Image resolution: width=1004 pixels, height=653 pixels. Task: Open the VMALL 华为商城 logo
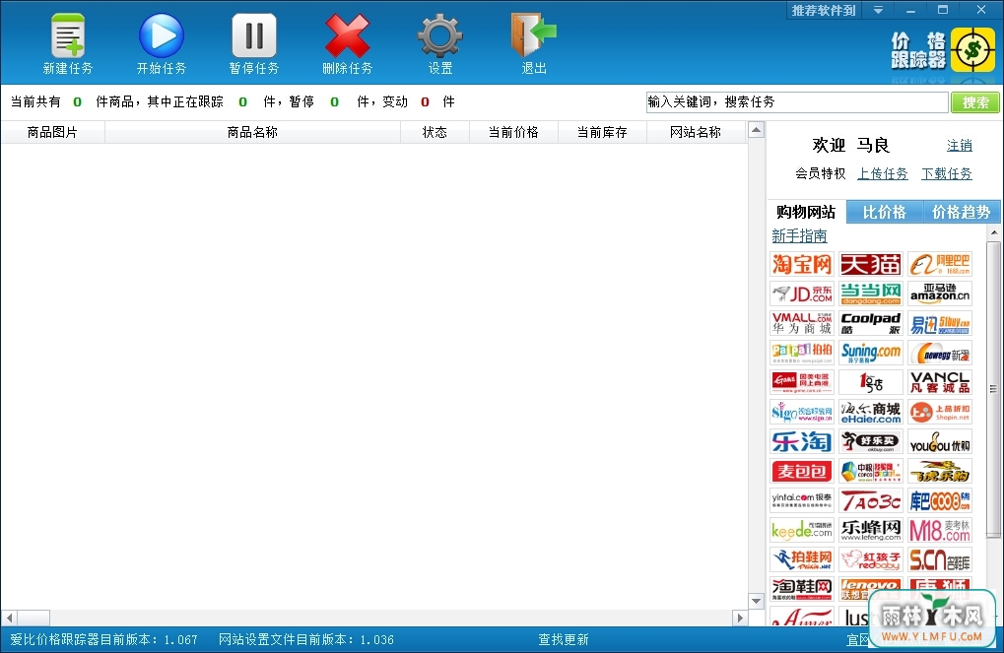click(802, 323)
